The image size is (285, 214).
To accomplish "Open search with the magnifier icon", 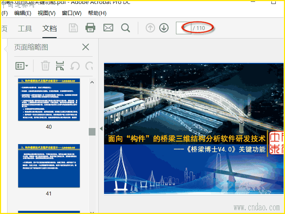I will coord(125,28).
